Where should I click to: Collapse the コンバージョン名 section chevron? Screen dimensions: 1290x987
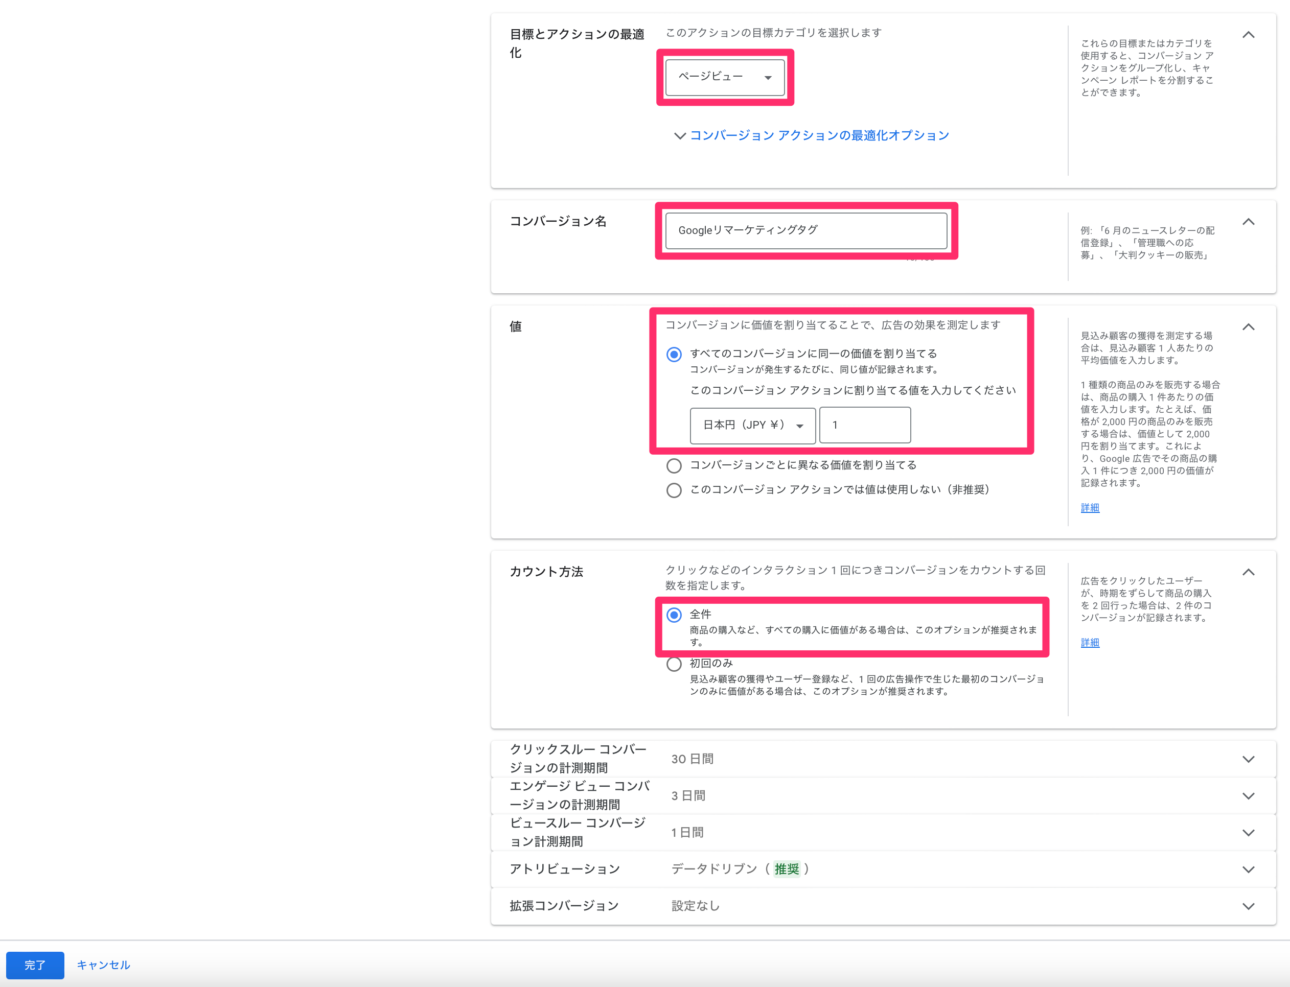point(1248,222)
